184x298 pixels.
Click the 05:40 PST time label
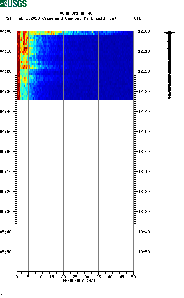6,232
